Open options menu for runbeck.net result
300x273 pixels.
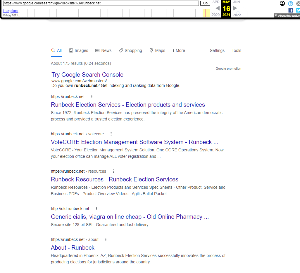[92, 97]
